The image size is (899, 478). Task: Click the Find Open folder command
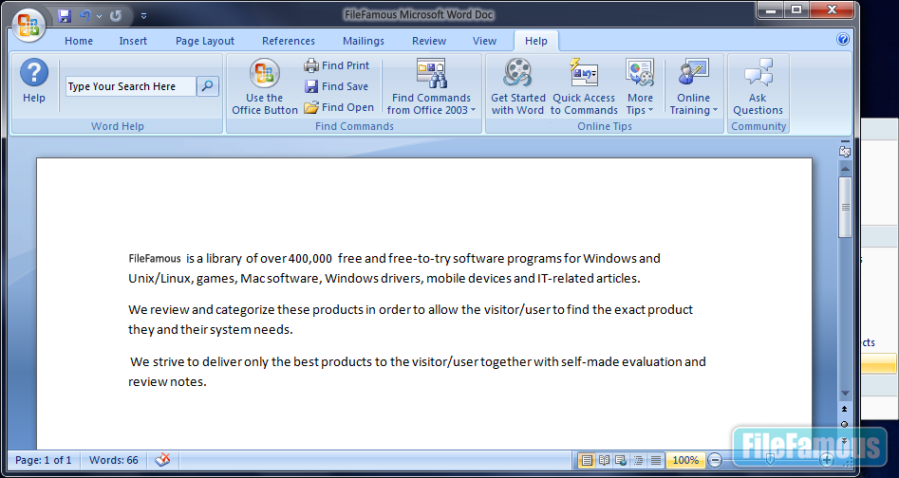339,107
